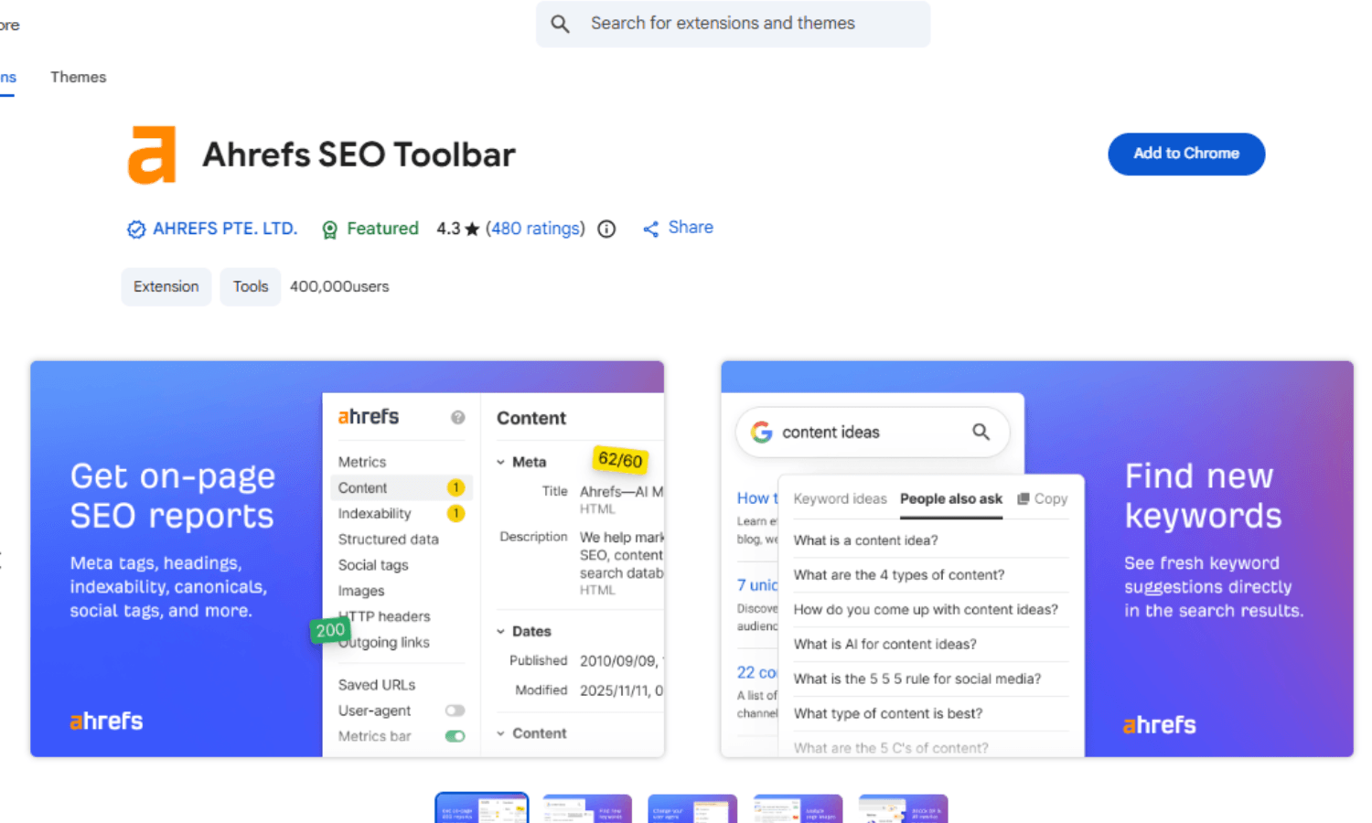Switch to the Keyword ideas tab

pyautogui.click(x=840, y=498)
